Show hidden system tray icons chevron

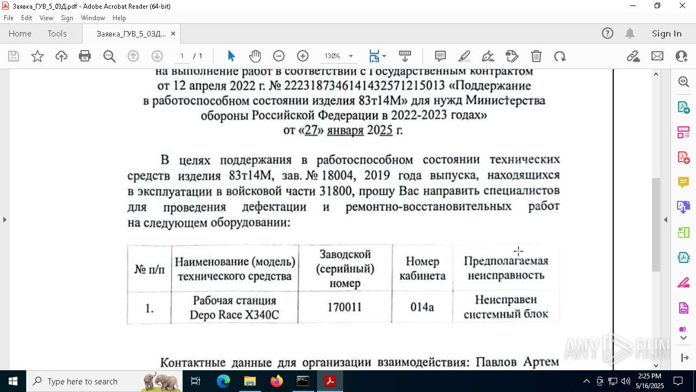point(586,381)
